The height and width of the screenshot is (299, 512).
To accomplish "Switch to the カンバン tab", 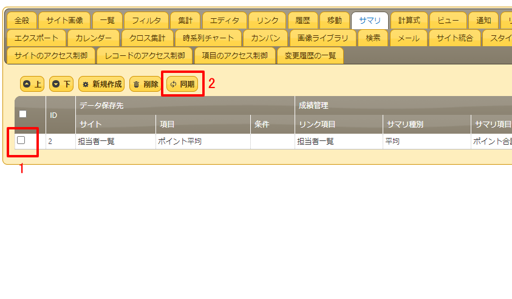I will pyautogui.click(x=265, y=38).
